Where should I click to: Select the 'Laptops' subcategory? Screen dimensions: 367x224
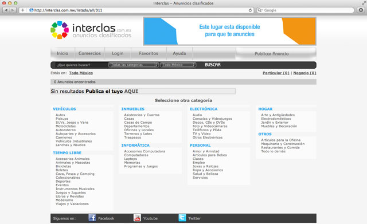131,159
